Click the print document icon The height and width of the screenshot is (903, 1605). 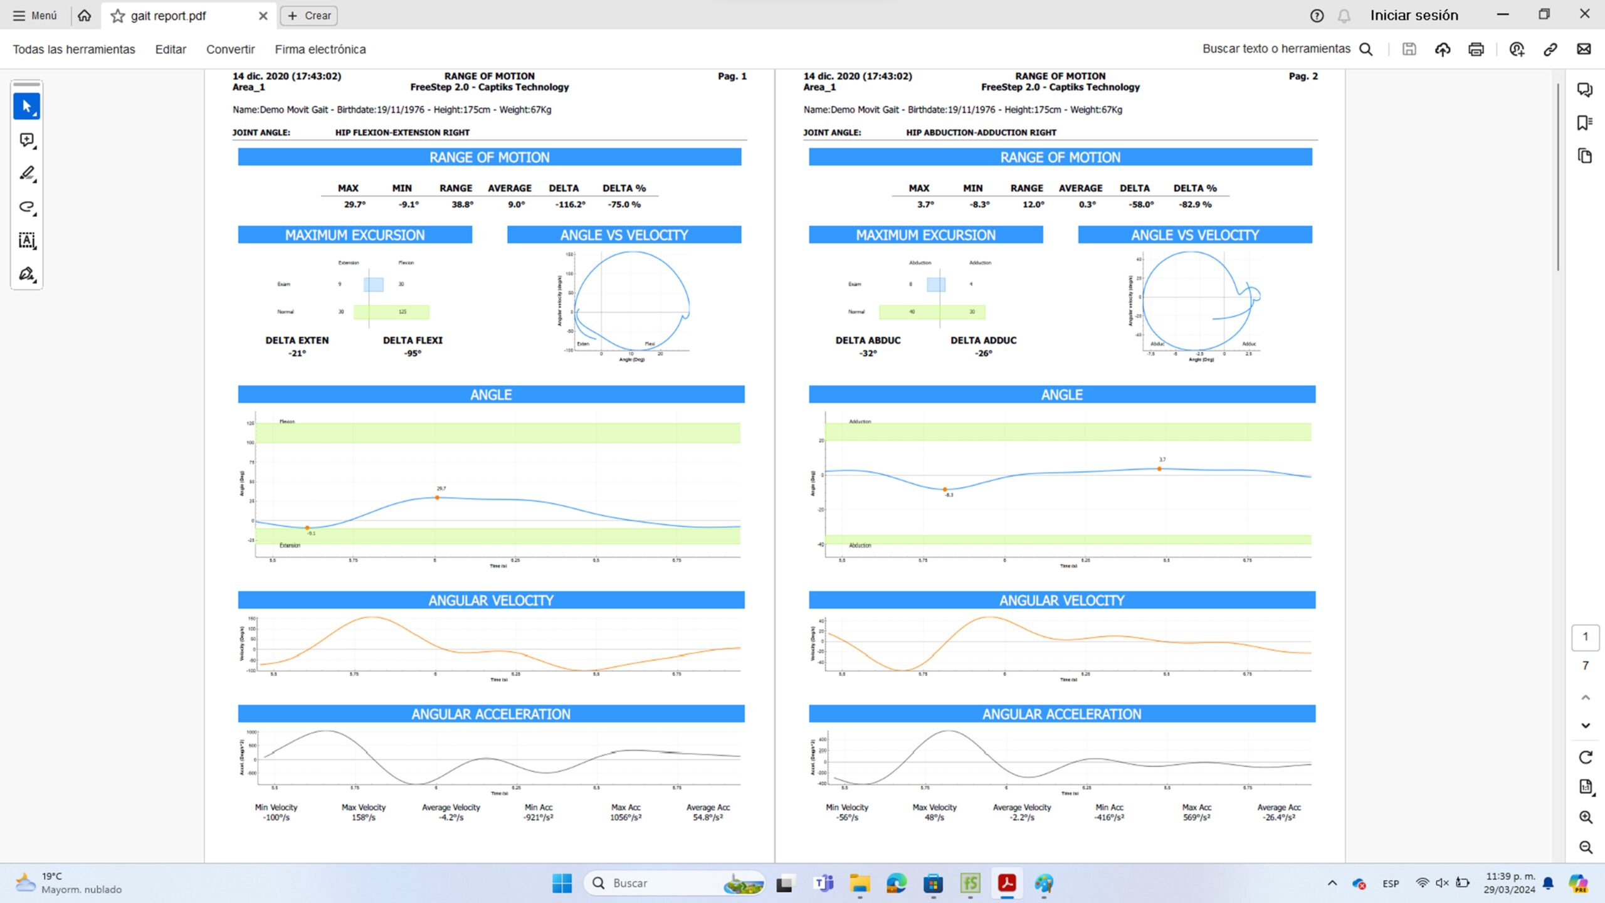[x=1476, y=49]
